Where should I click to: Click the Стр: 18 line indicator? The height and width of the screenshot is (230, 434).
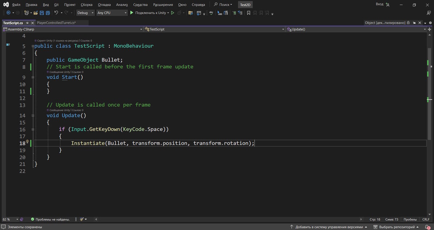[x=375, y=219]
